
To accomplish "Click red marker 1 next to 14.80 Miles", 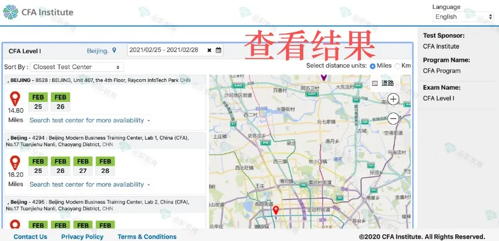I will coord(14,99).
